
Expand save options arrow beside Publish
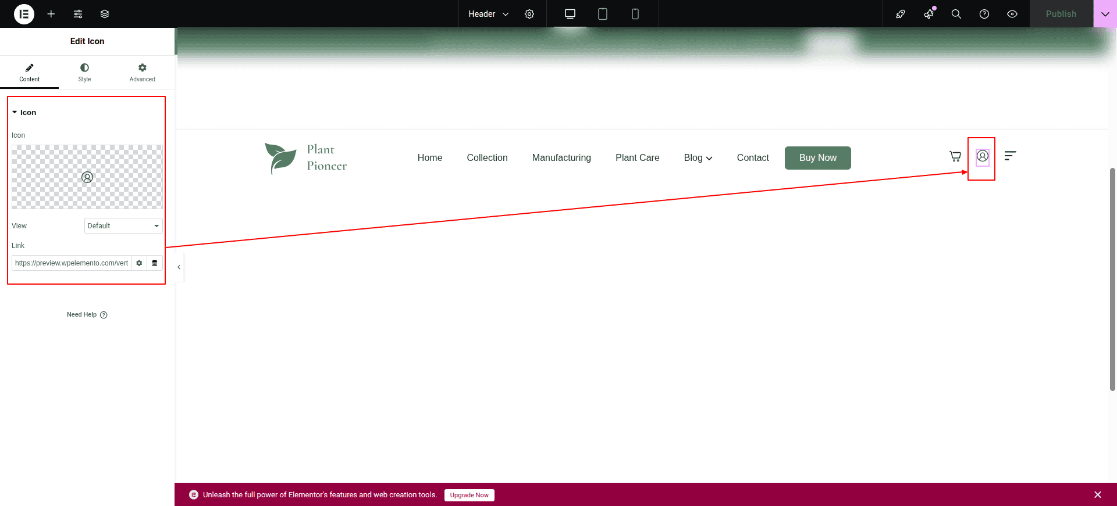pyautogui.click(x=1105, y=14)
